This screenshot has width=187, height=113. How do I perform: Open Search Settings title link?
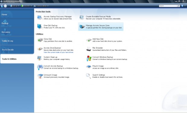coord(99,75)
